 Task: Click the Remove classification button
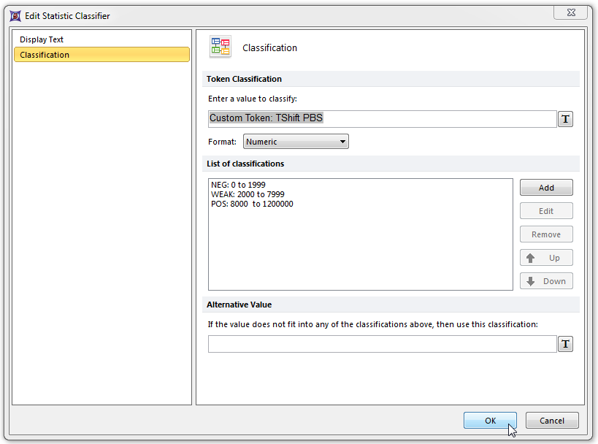[x=546, y=234]
